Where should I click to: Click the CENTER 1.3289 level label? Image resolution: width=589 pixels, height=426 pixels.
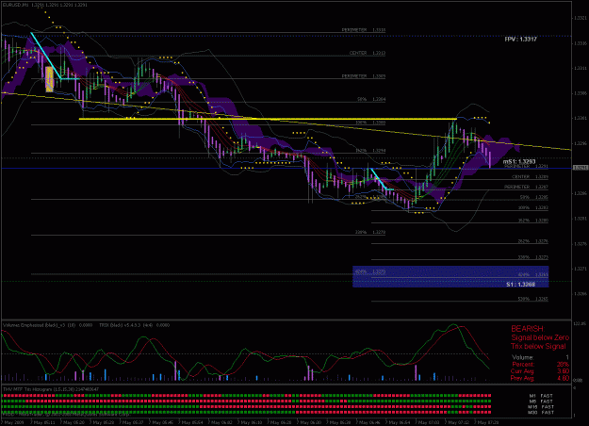pos(530,176)
